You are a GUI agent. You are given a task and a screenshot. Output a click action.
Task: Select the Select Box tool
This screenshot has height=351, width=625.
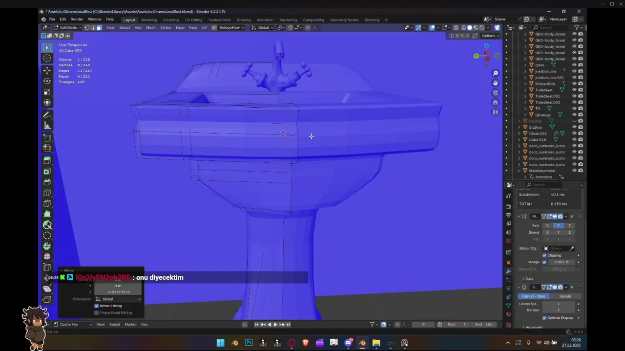[47, 47]
